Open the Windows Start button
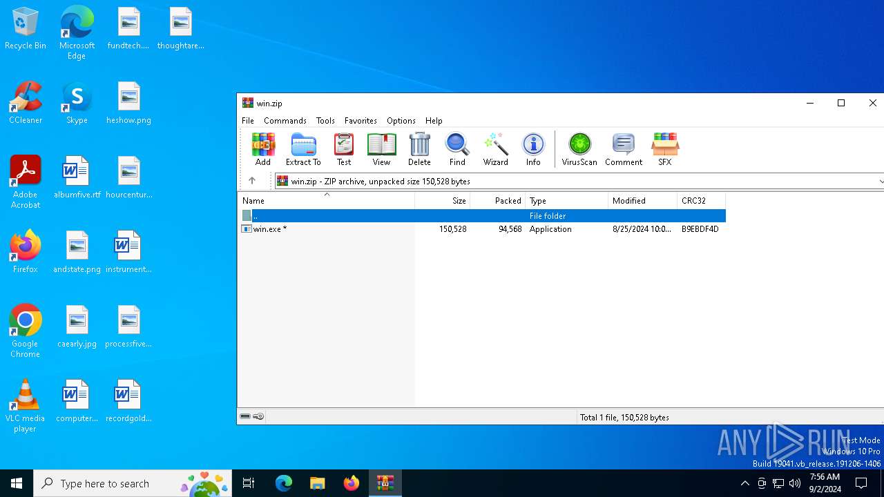The image size is (884, 497). click(x=17, y=483)
